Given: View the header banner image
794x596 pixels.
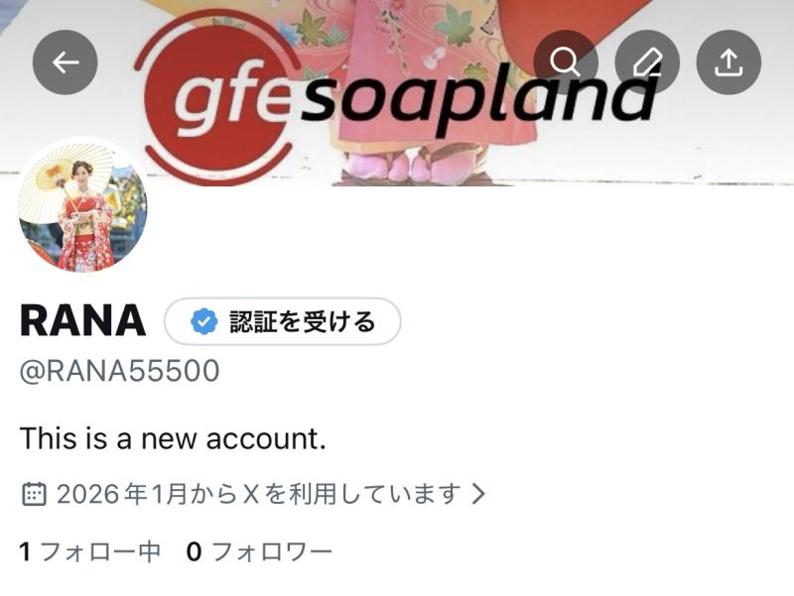Looking at the screenshot, I should (x=397, y=92).
